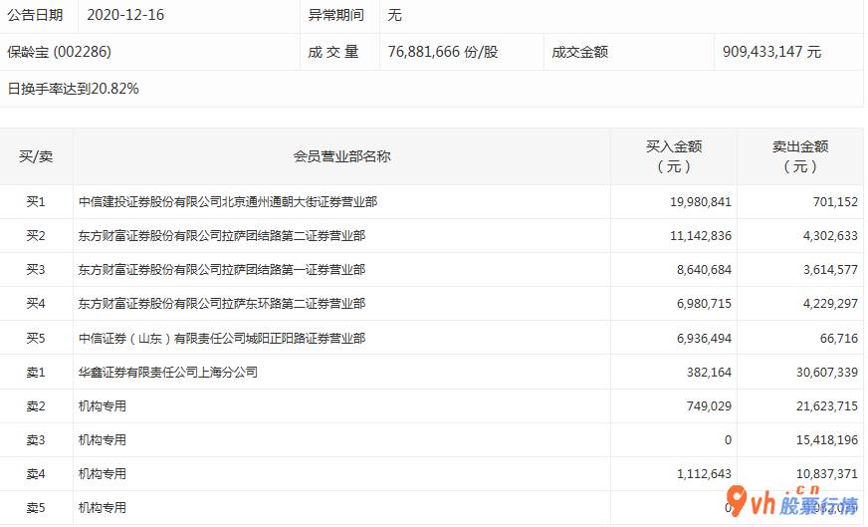The height and width of the screenshot is (527, 868).
Task: Select 中信证券（山东）城阳正阳路证券营业部
Action: 221,338
